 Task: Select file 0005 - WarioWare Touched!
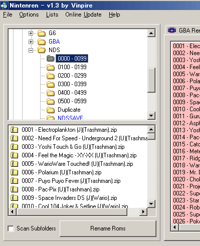77,164
